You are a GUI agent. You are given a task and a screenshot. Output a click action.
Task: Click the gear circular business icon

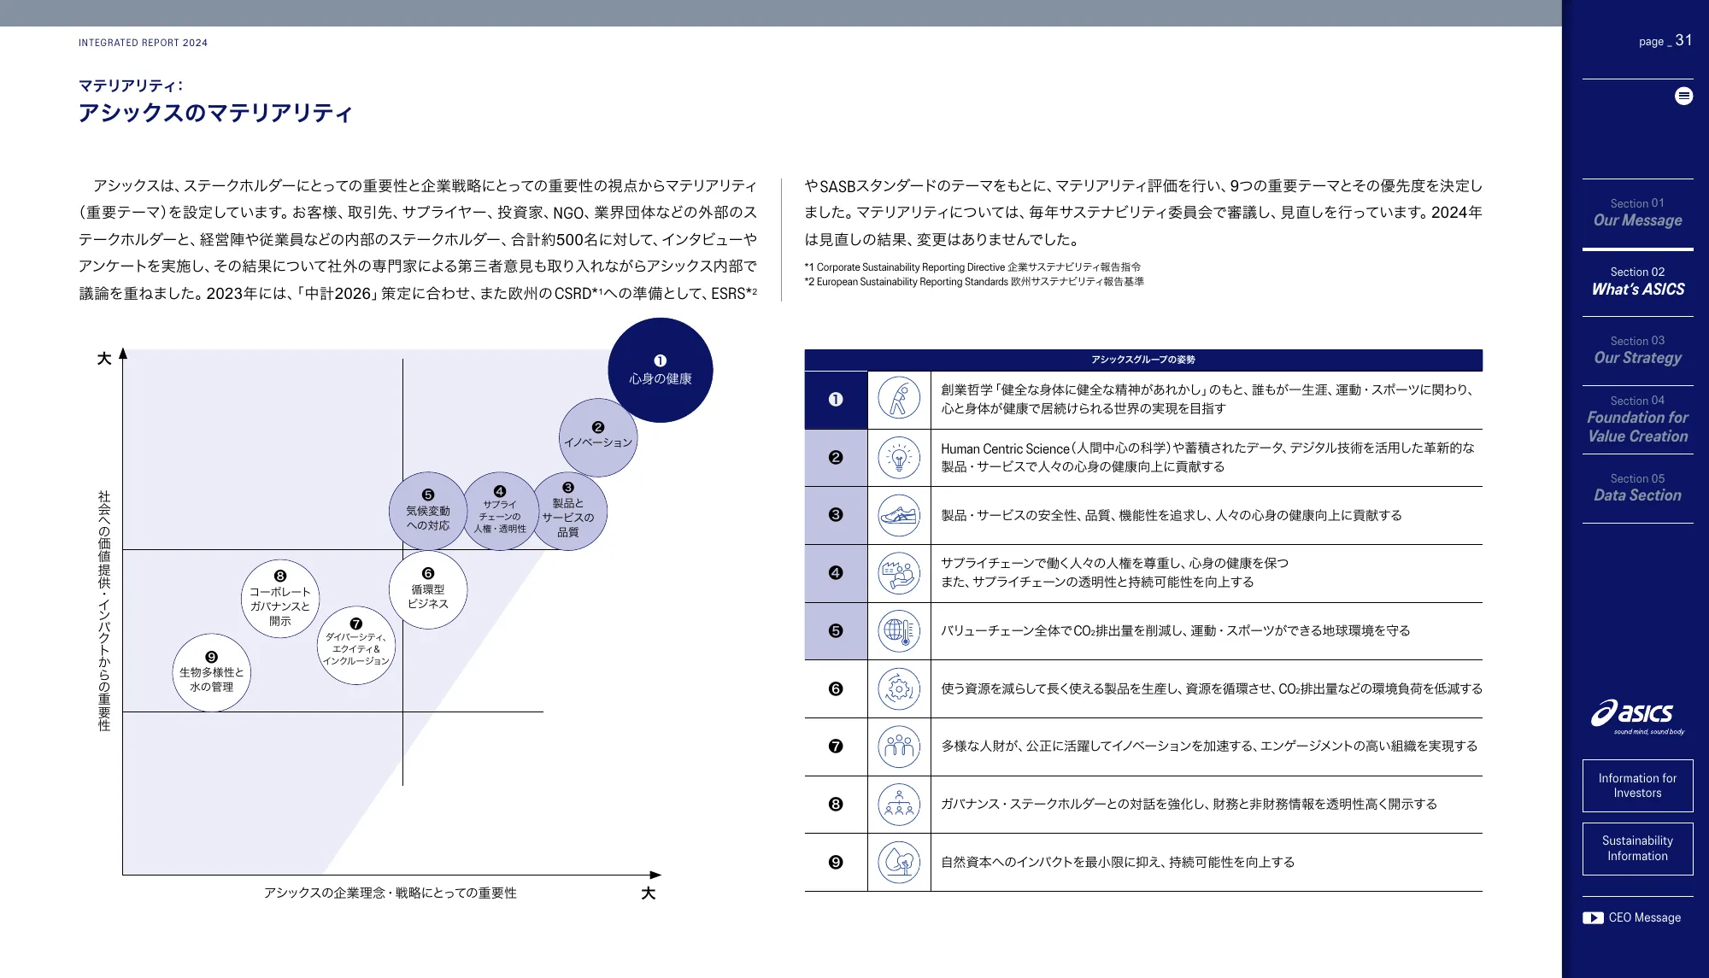tap(899, 689)
